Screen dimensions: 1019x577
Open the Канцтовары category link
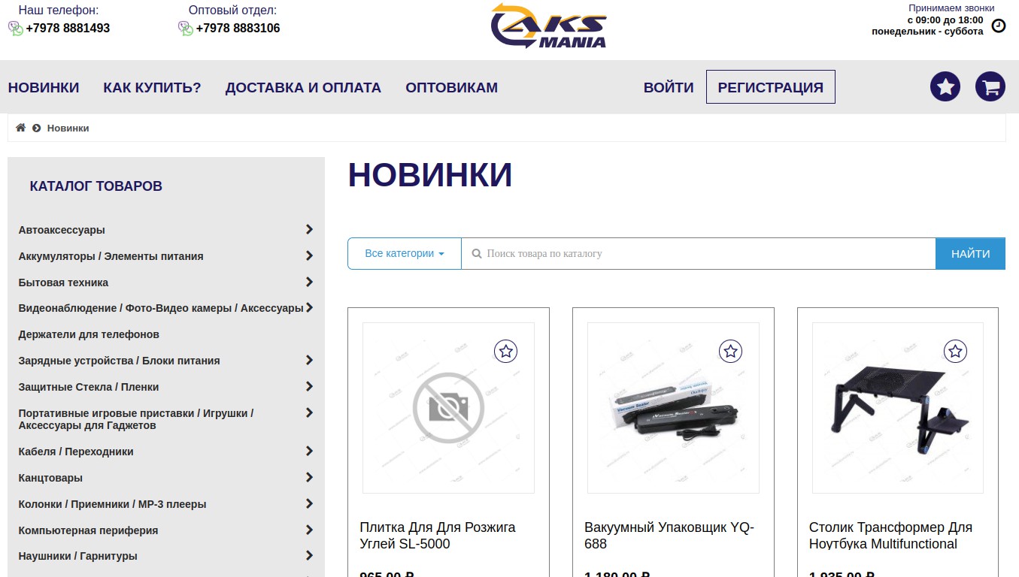click(x=50, y=478)
